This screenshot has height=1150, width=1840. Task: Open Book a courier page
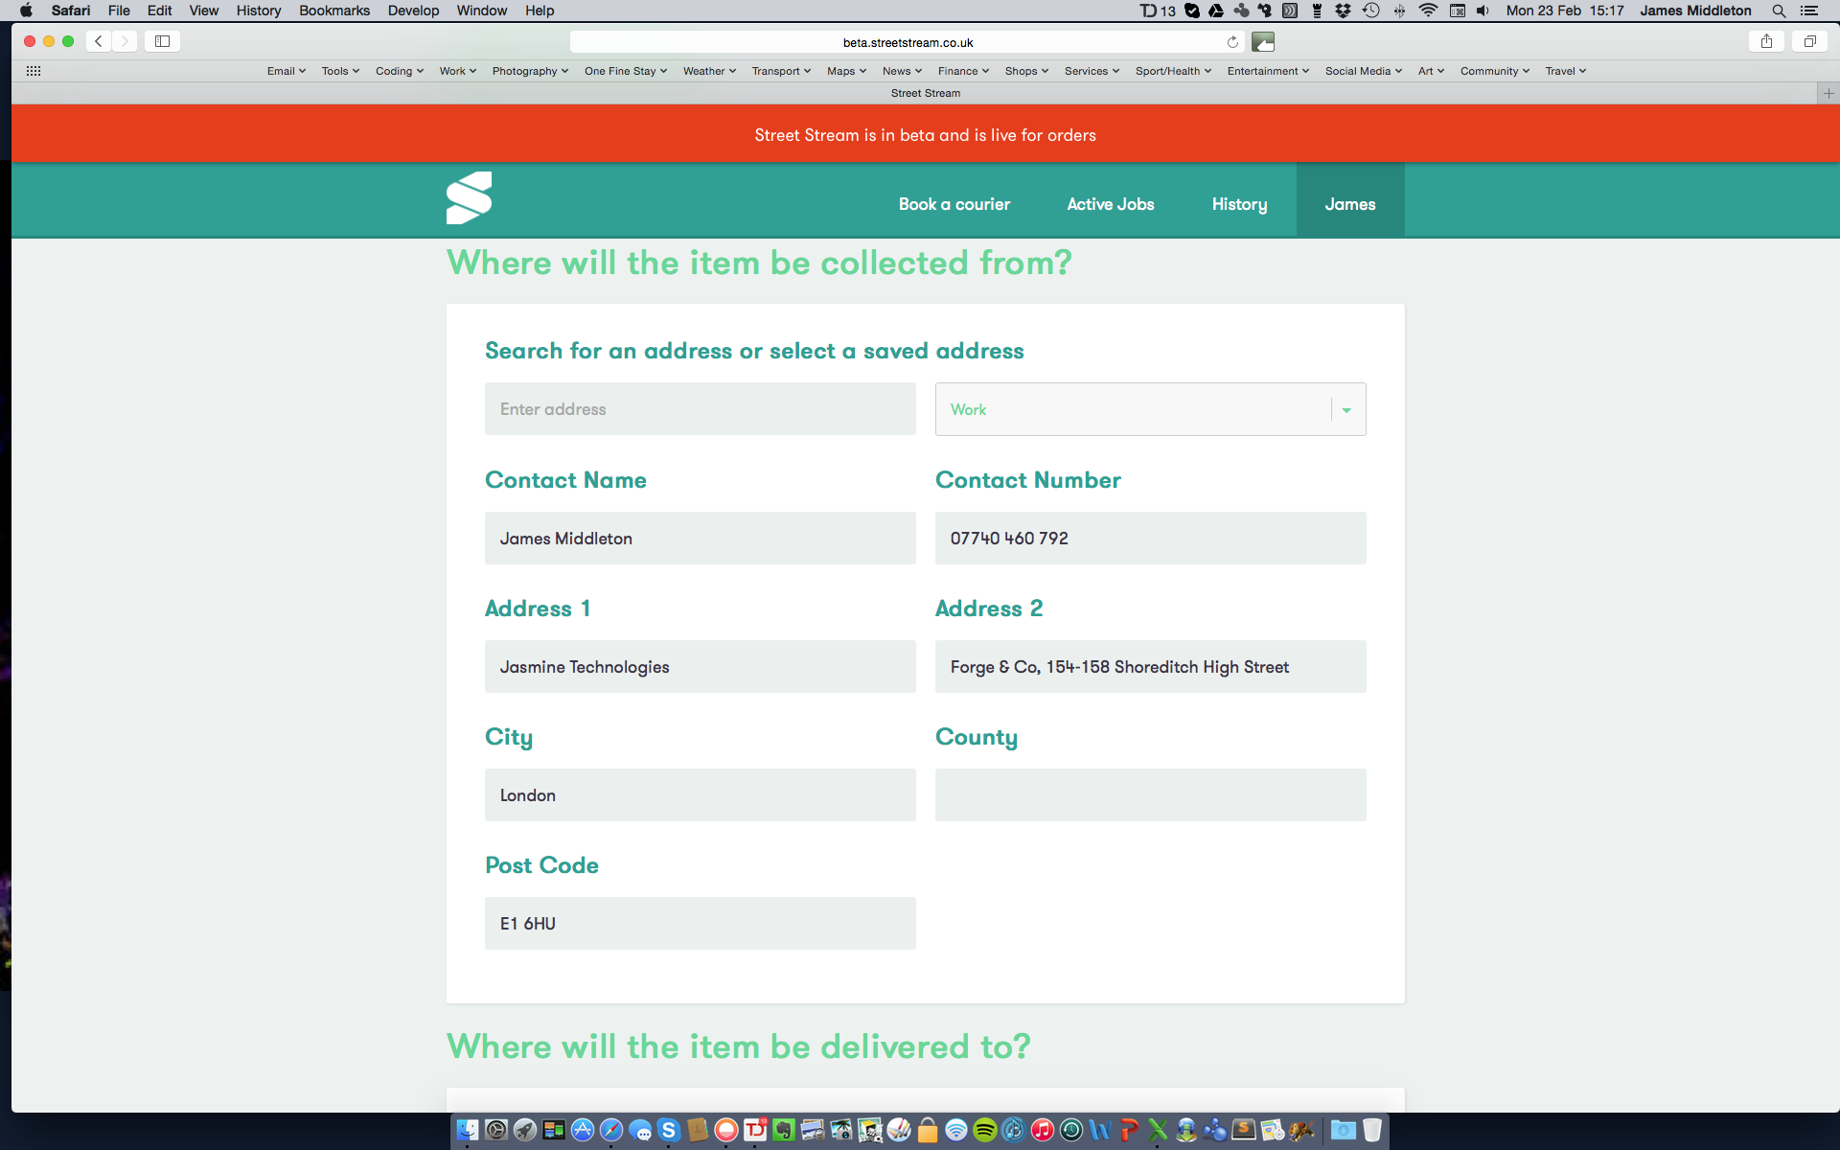[954, 204]
